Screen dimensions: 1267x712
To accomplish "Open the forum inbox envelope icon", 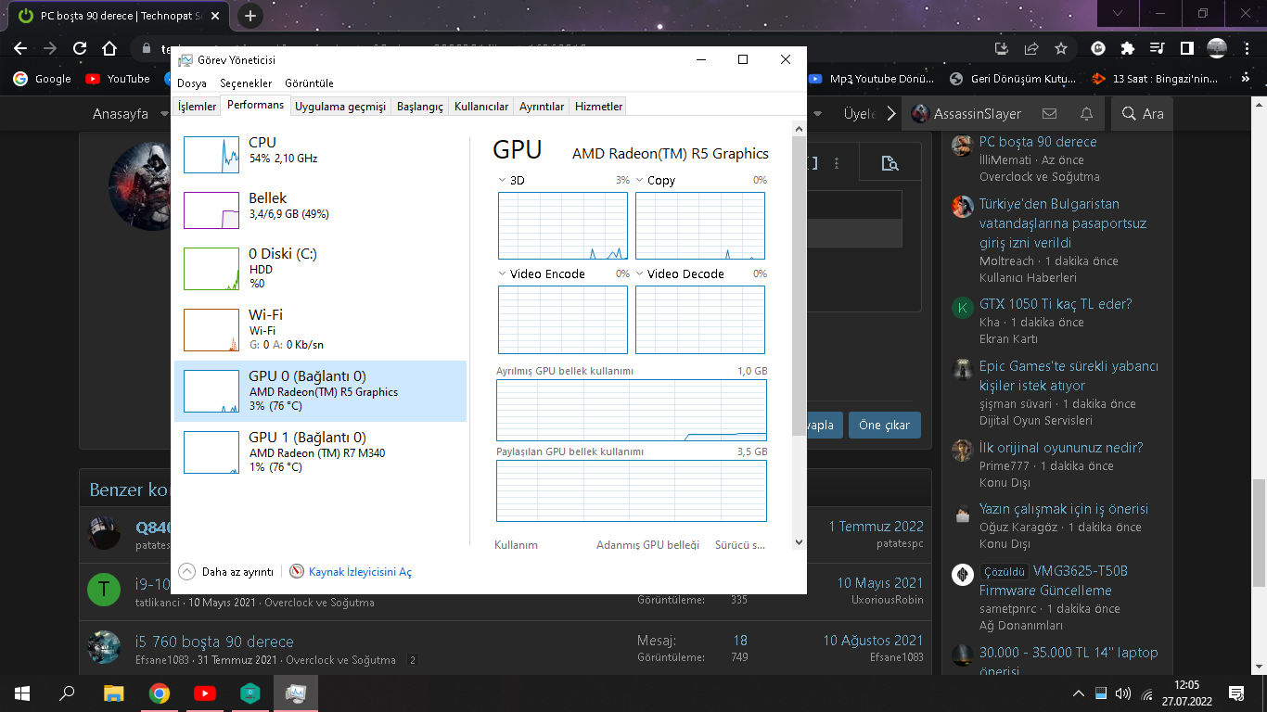I will (x=1049, y=113).
